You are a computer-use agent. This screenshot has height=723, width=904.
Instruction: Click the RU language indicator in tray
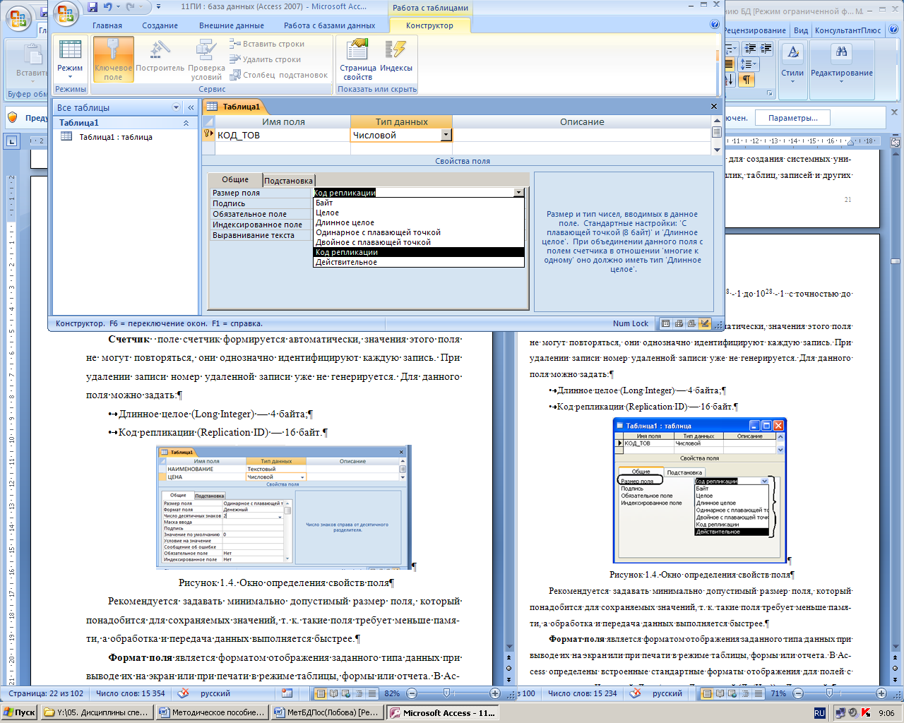(819, 713)
